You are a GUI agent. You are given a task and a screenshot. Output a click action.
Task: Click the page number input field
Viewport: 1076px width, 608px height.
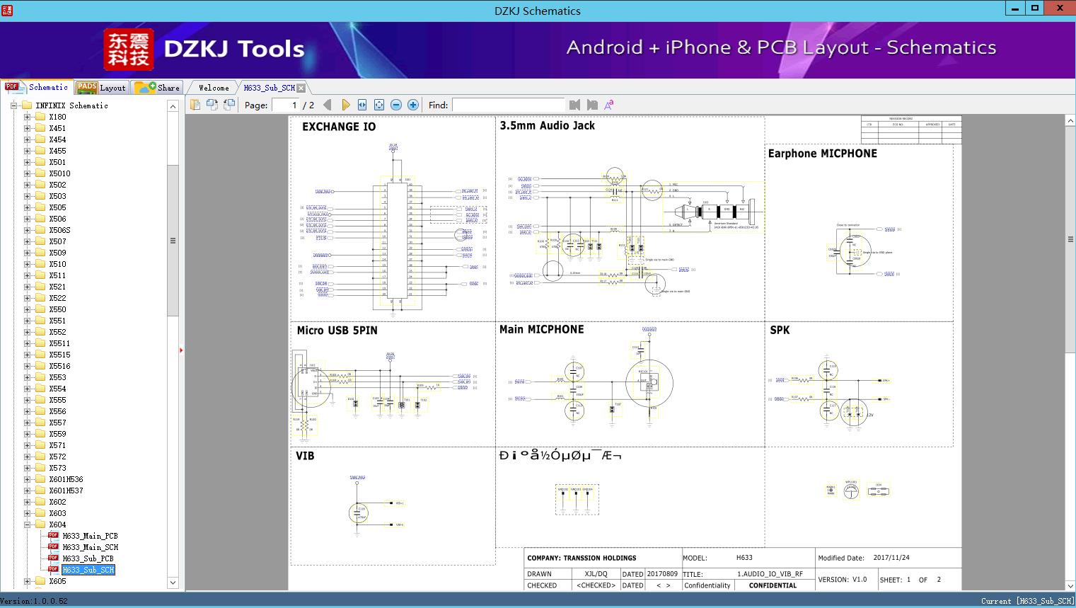(286, 105)
